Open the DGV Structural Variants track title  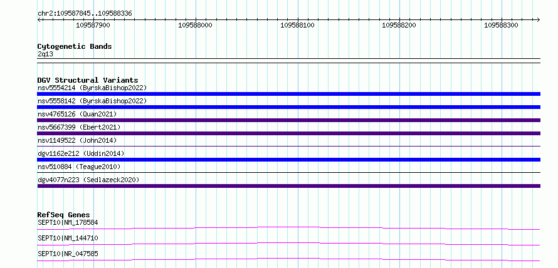(88, 80)
